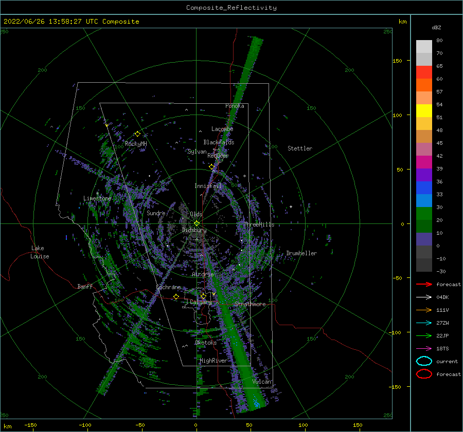Viewport: 463px width, 432px height.
Task: Click the orange 111V arrow icon
Action: pos(424,310)
